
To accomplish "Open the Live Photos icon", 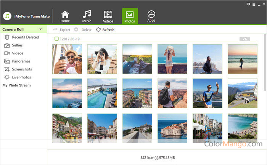I will coord(7,77).
